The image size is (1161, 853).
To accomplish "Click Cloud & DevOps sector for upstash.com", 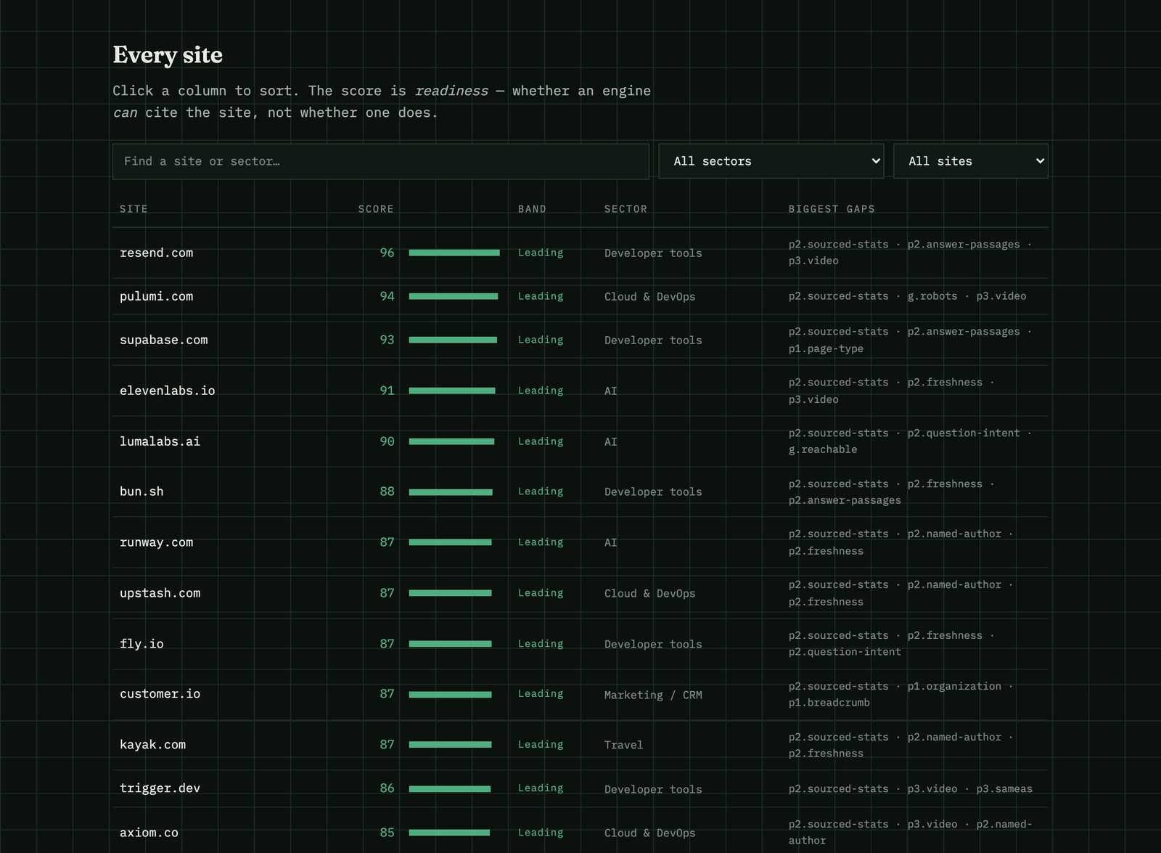I will coord(650,593).
